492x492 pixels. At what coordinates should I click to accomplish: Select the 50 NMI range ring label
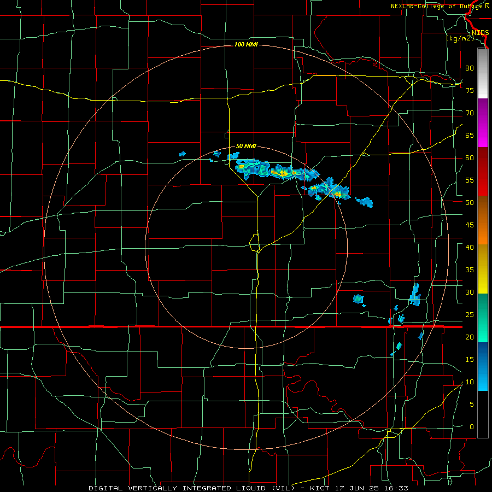[246, 146]
